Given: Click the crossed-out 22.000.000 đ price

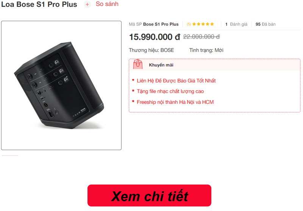Looking at the screenshot, I should click(x=201, y=37).
